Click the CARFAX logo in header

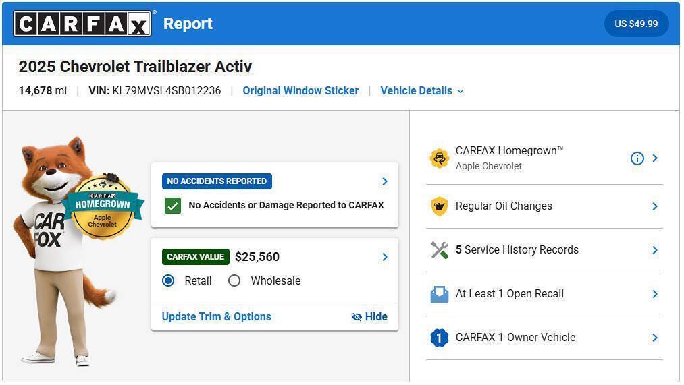82,24
